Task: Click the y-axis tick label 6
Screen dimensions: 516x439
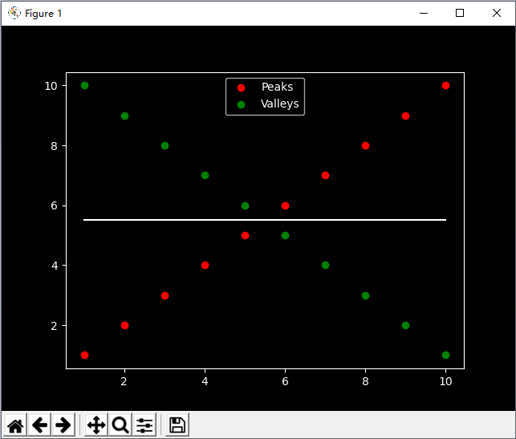Action: point(54,205)
